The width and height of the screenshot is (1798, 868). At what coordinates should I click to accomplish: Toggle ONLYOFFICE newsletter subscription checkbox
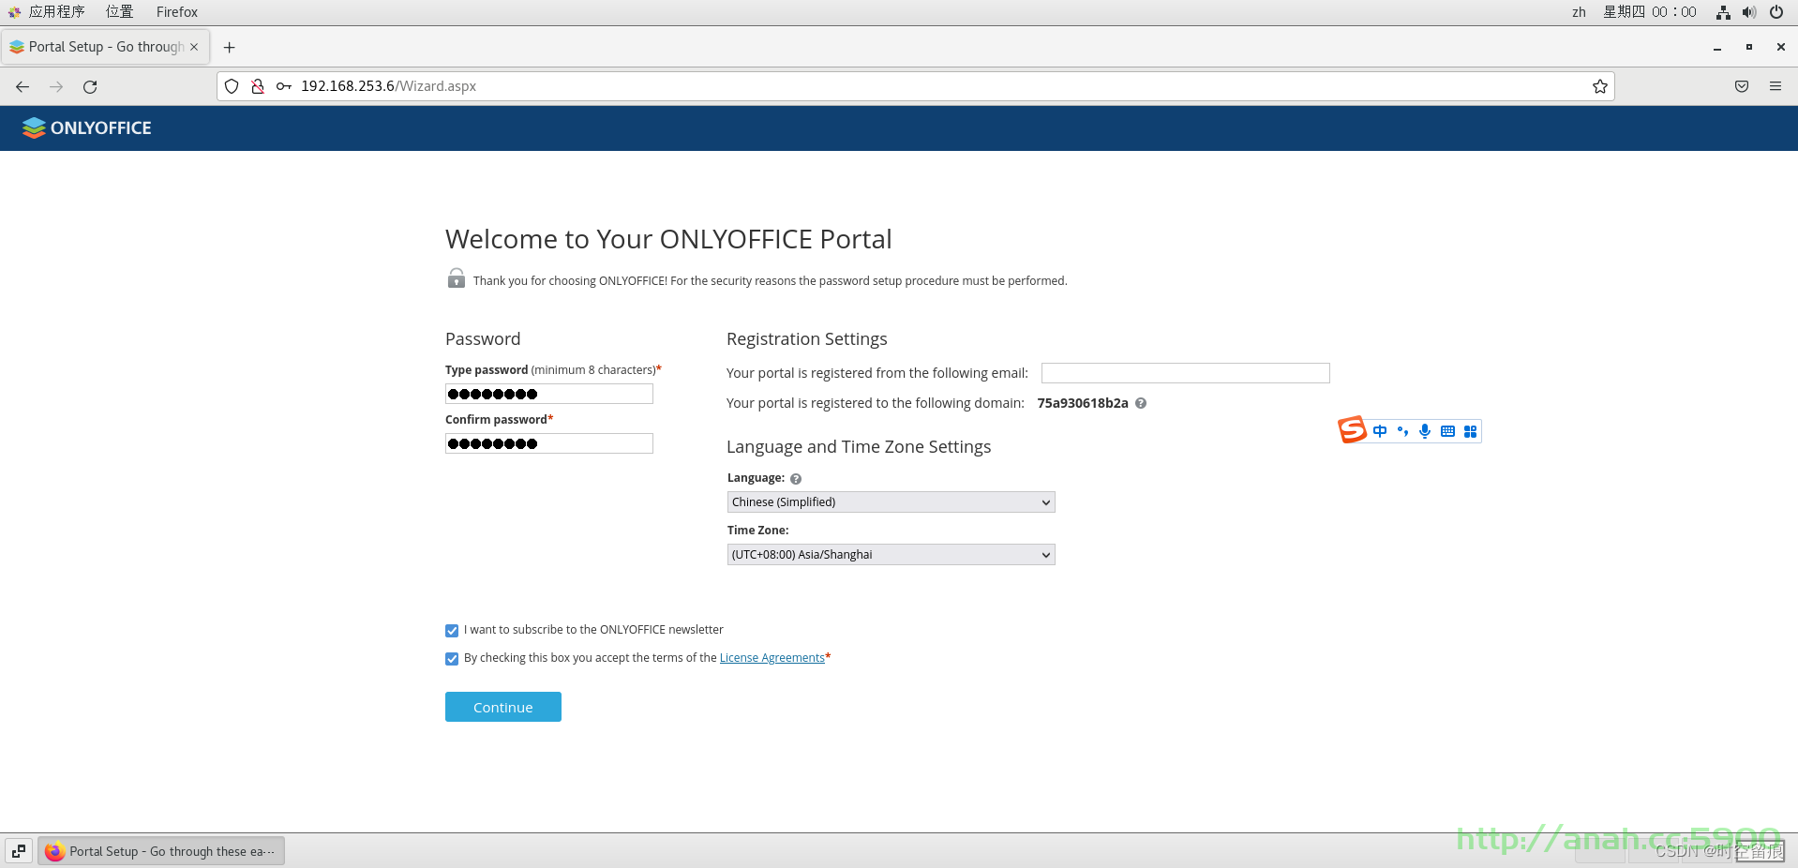[x=452, y=631]
